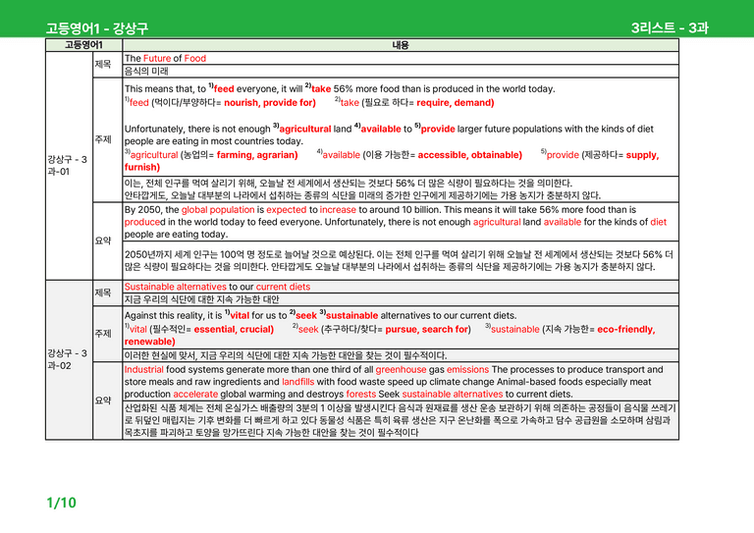Click the title Sustainable alternatives to our current diets
This screenshot has height=533, width=754.
coord(217,287)
